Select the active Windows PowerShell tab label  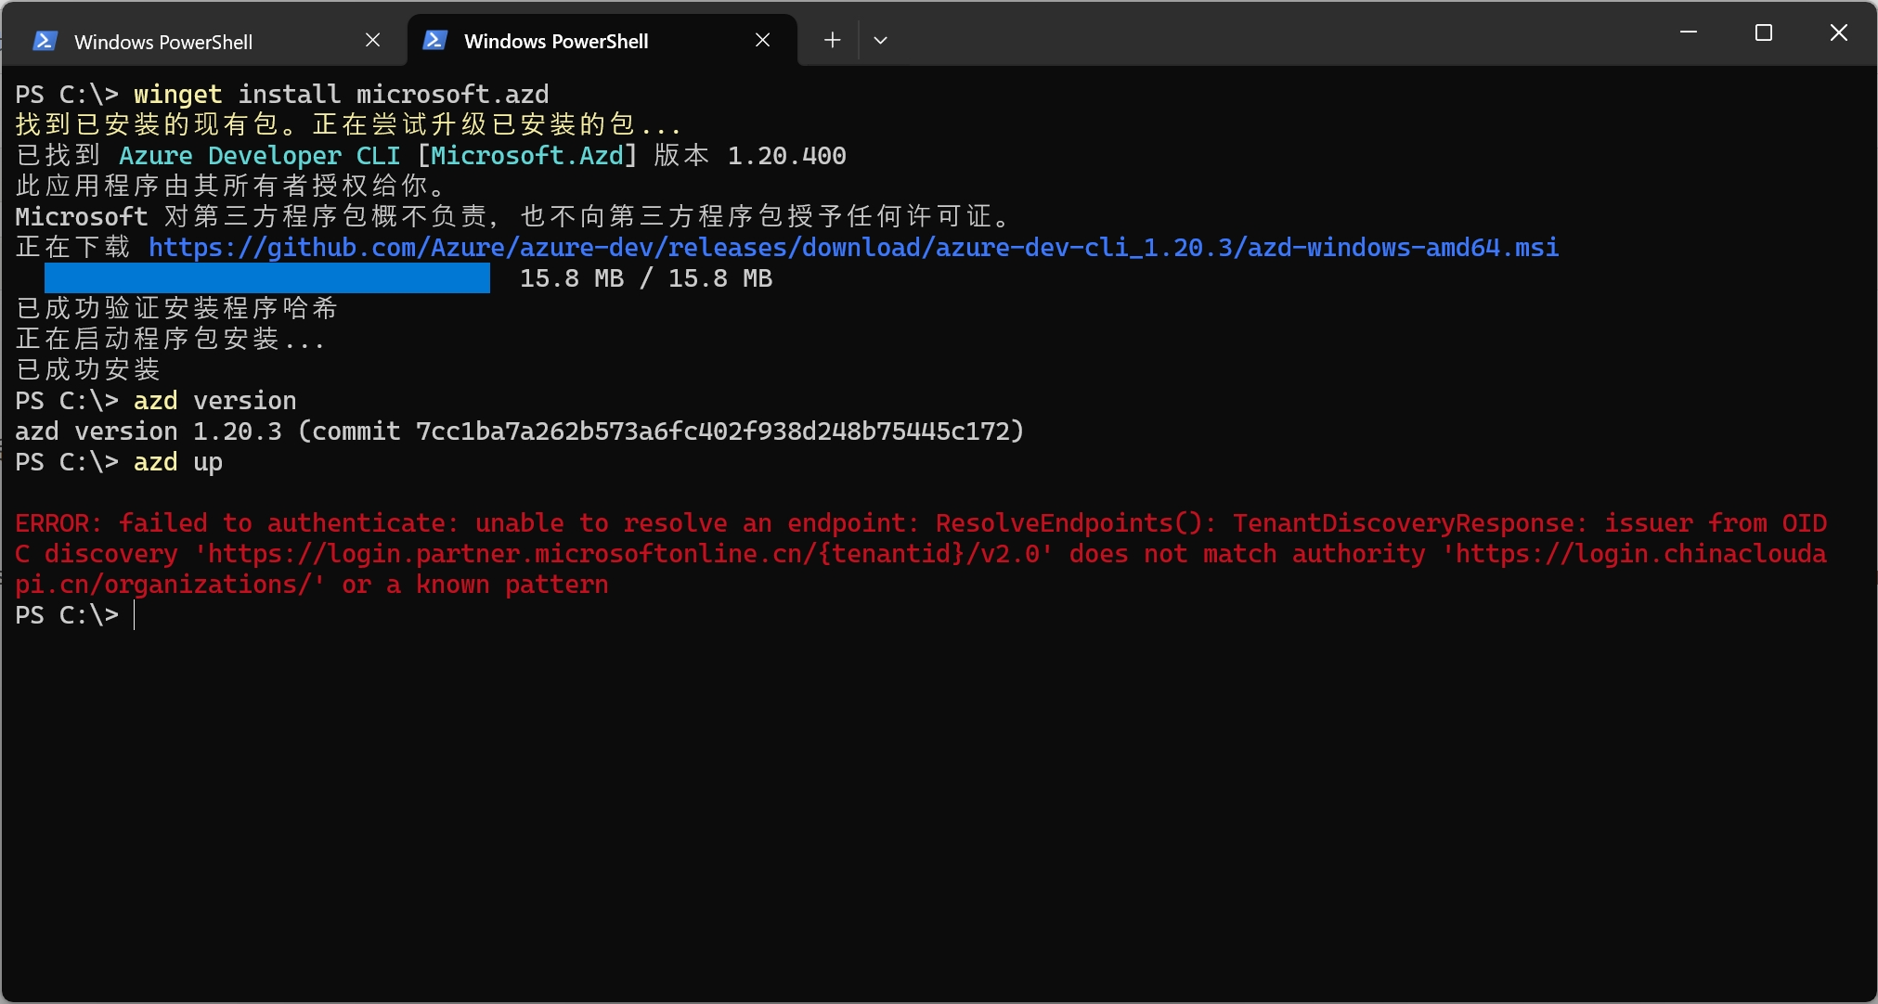pos(556,41)
